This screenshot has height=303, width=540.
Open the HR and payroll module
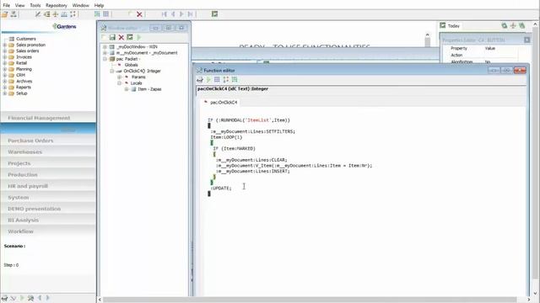pyautogui.click(x=48, y=186)
